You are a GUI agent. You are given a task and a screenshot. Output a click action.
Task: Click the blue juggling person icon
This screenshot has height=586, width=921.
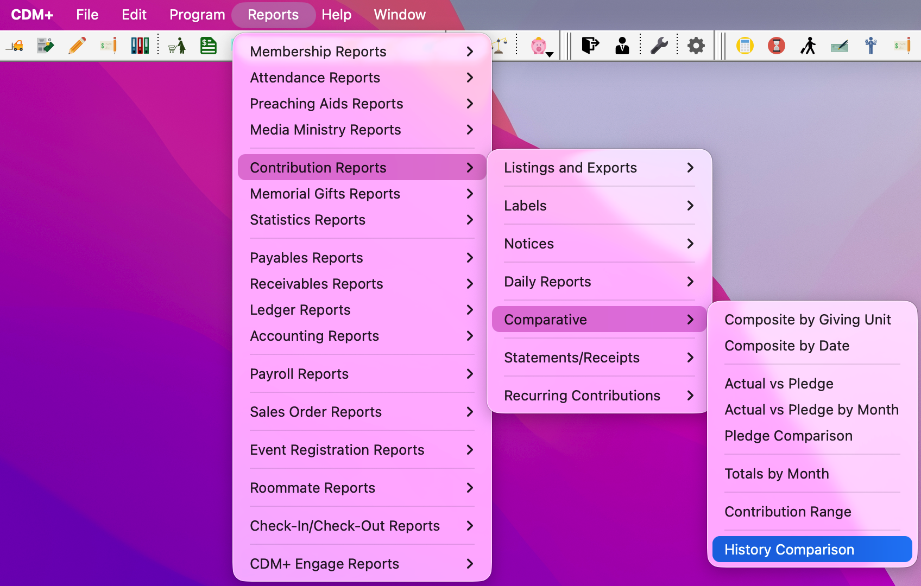[871, 46]
